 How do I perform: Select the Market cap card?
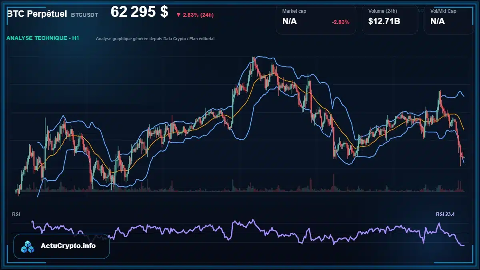316,19
